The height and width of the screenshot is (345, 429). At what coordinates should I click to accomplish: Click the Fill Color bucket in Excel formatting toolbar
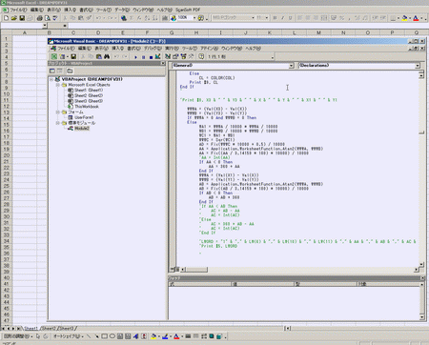coord(404,18)
